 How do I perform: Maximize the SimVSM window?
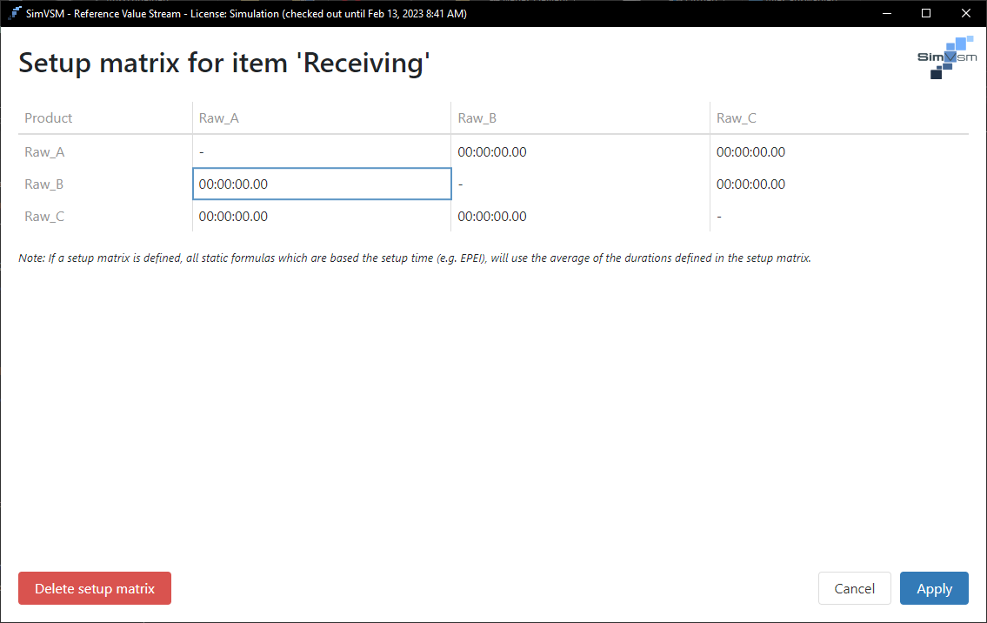pyautogui.click(x=926, y=13)
